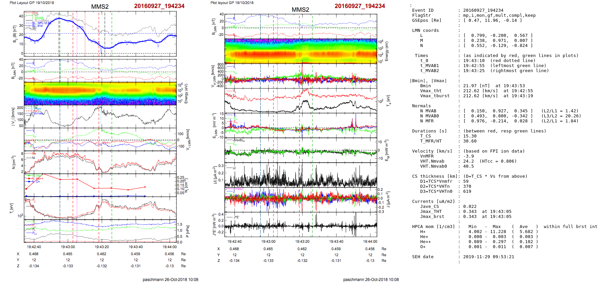Select the red 20160927_194234 title of the right plot

(360, 6)
